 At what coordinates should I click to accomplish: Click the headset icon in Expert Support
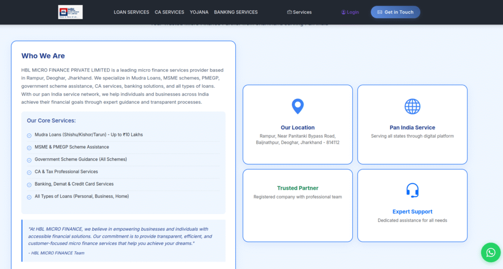point(412,190)
